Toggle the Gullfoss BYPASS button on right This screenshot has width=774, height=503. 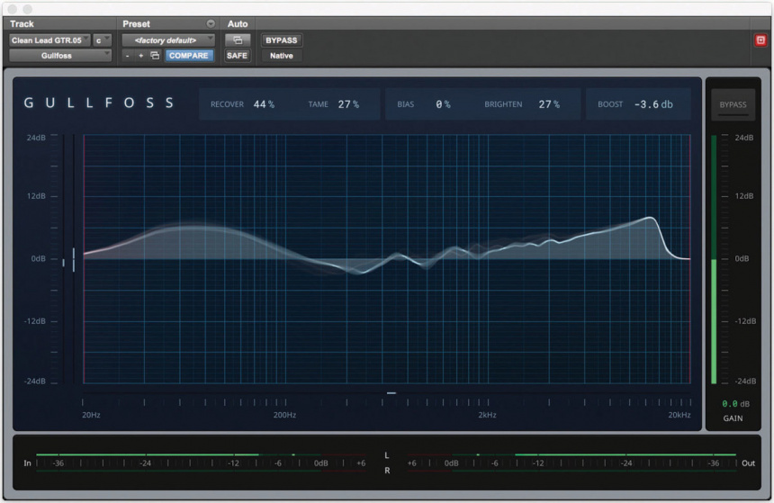733,104
